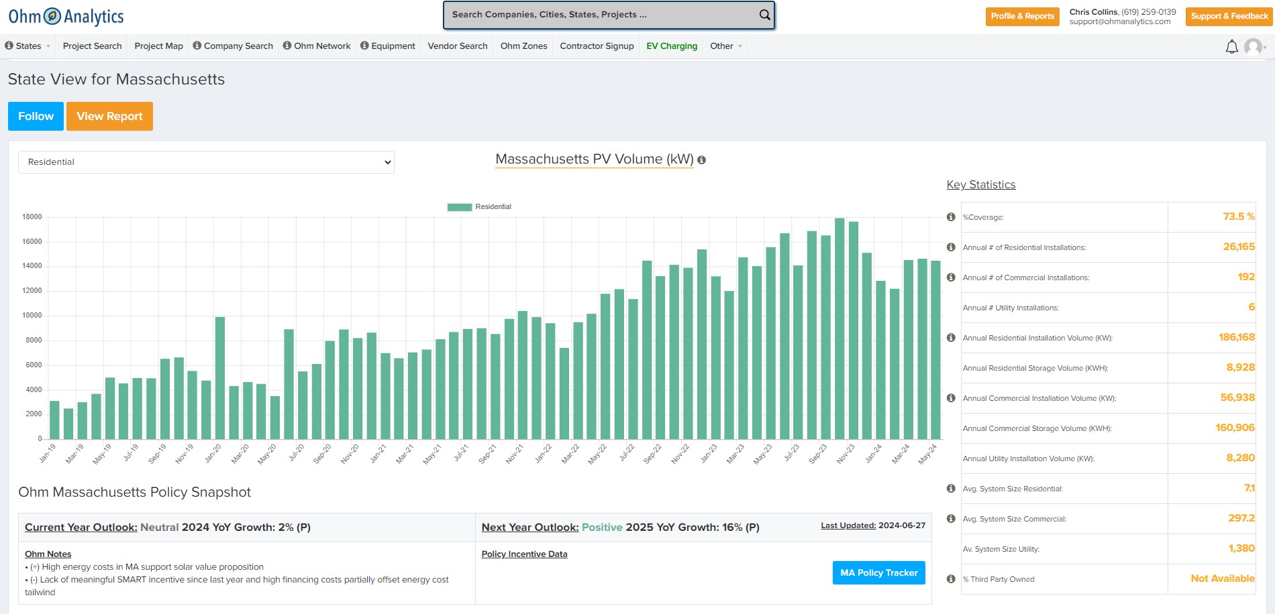
Task: Open the Residential sector dropdown
Action: (206, 162)
